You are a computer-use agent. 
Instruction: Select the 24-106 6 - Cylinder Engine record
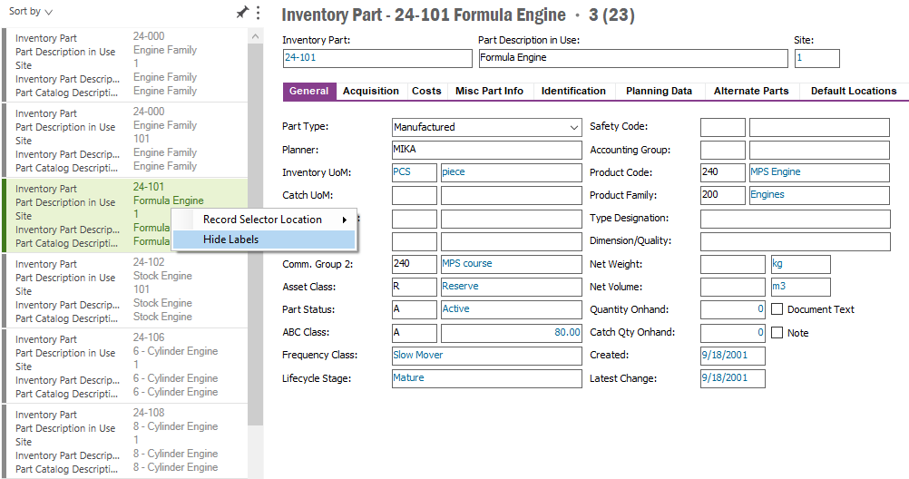[x=127, y=365]
